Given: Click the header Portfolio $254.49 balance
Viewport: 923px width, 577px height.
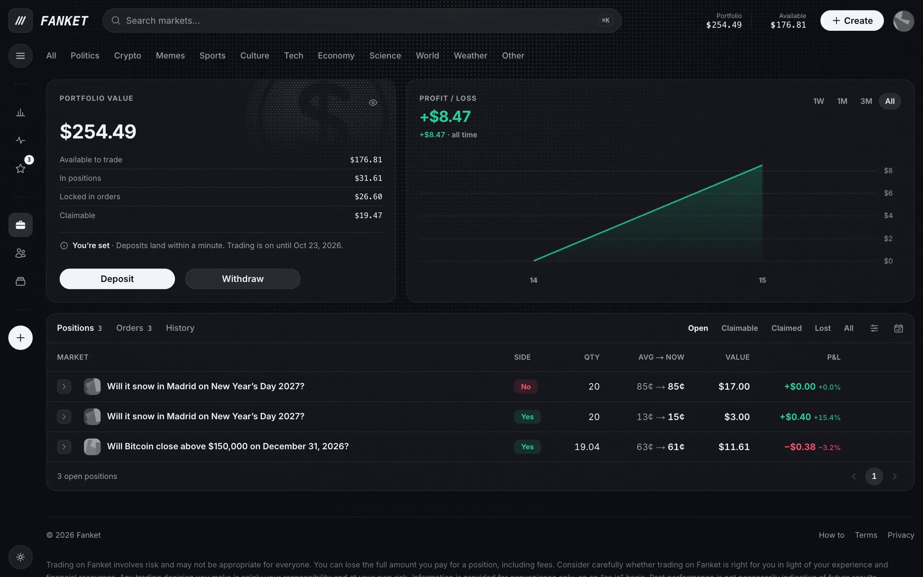Looking at the screenshot, I should [x=724, y=21].
